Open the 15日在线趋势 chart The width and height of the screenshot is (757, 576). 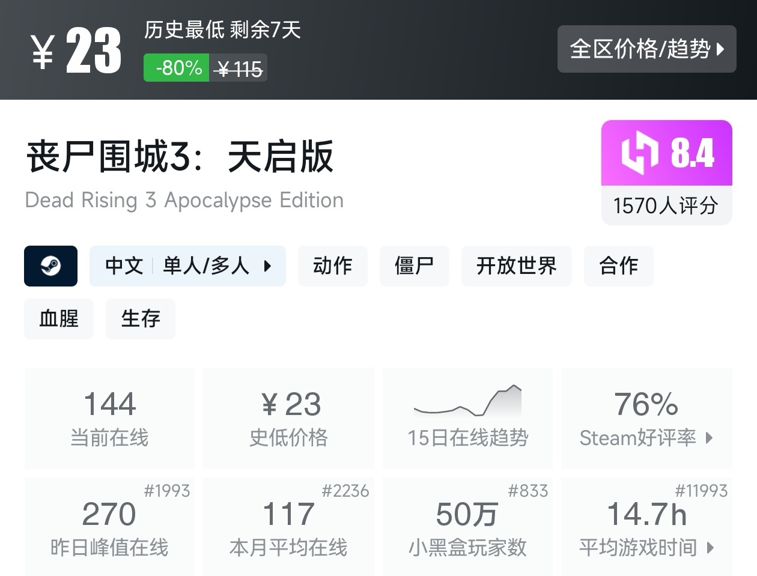(468, 418)
